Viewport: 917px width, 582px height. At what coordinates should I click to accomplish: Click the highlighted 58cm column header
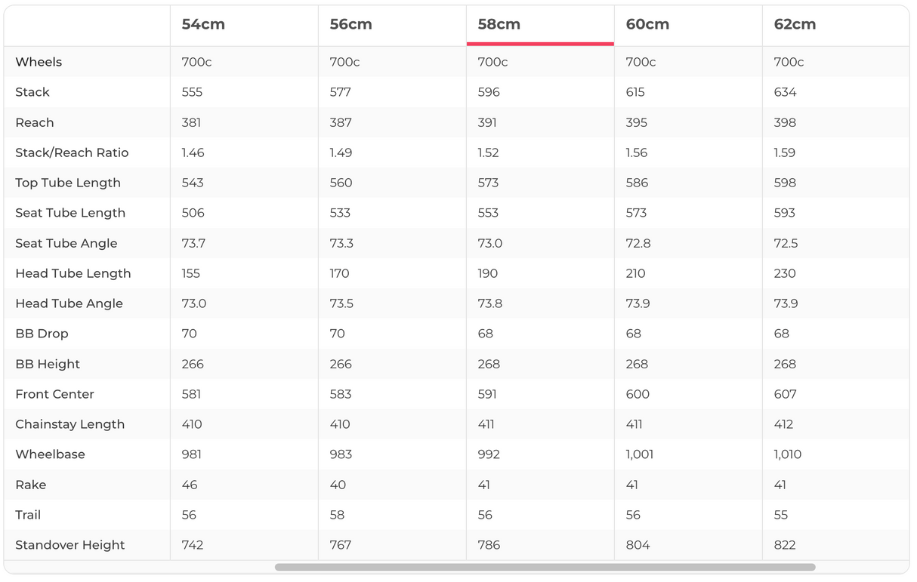[x=499, y=24]
